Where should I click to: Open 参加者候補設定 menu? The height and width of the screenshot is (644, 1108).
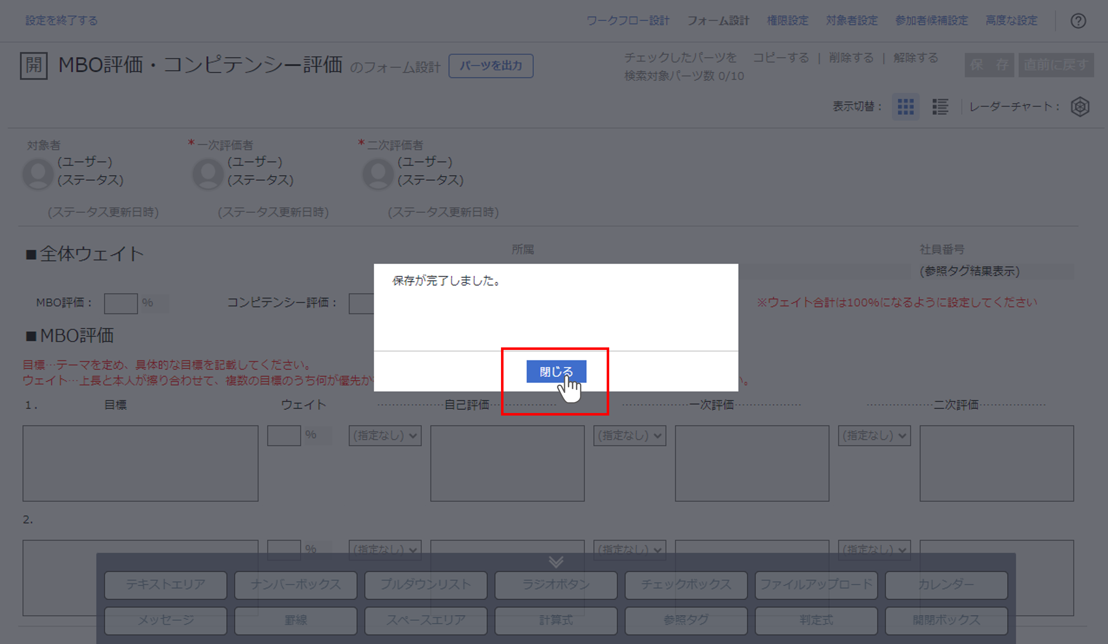(932, 20)
